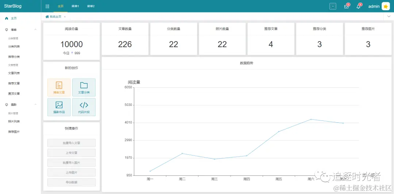Click the 批量导入文章 button
The image size is (394, 194).
(72, 143)
